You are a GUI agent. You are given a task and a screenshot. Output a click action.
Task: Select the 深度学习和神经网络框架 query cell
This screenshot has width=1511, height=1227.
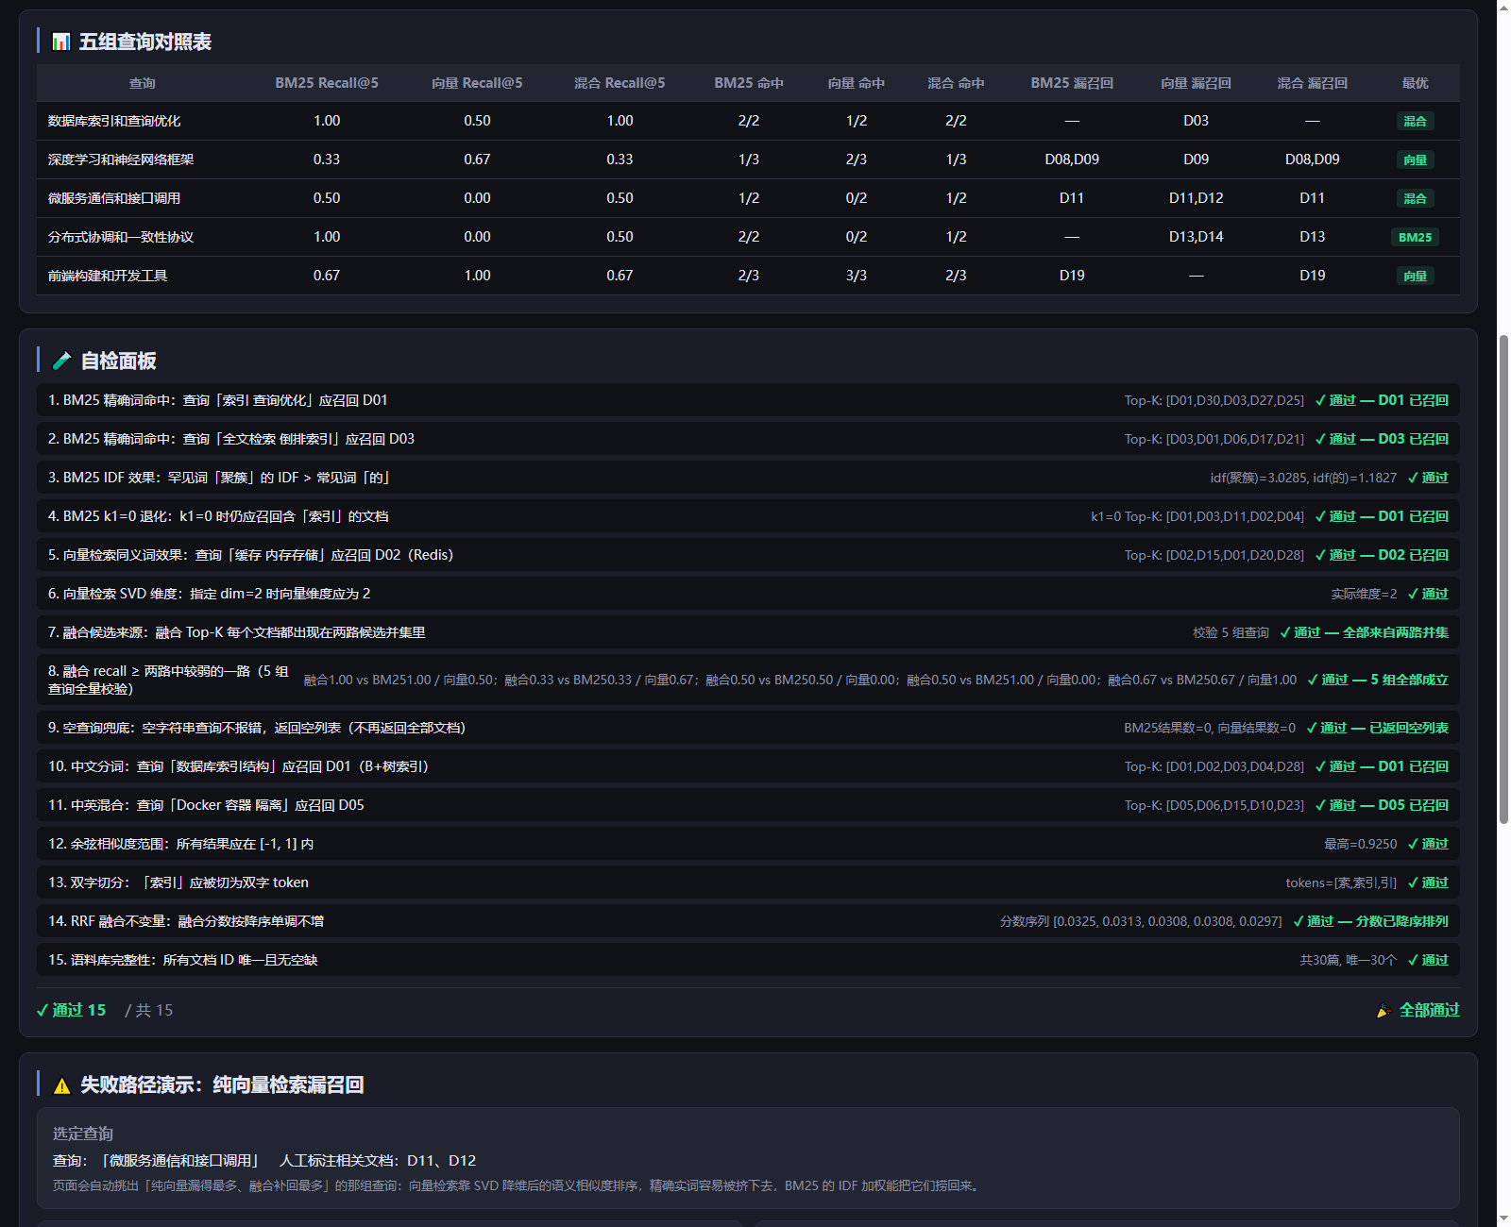click(x=121, y=160)
